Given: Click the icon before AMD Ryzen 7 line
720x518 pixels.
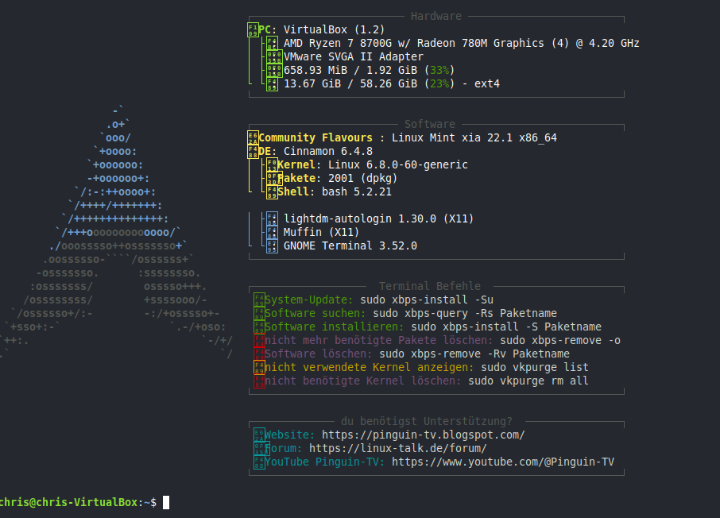Looking at the screenshot, I should pyautogui.click(x=273, y=44).
